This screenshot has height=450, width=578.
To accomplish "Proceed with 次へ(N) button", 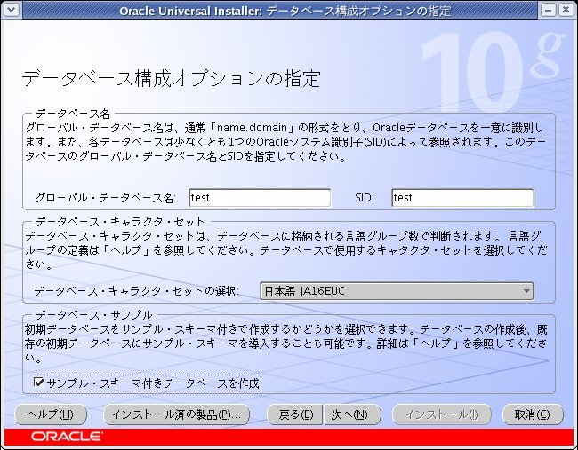I will pos(351,414).
